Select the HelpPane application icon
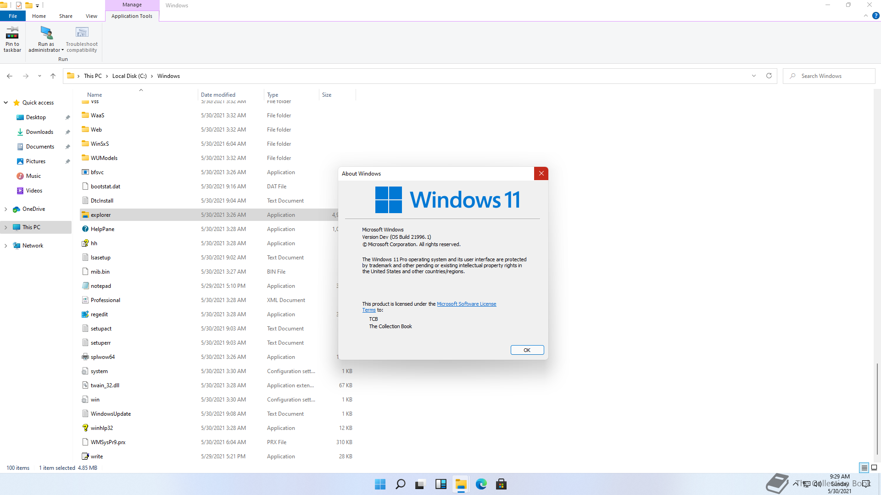The image size is (881, 495). pos(85,229)
